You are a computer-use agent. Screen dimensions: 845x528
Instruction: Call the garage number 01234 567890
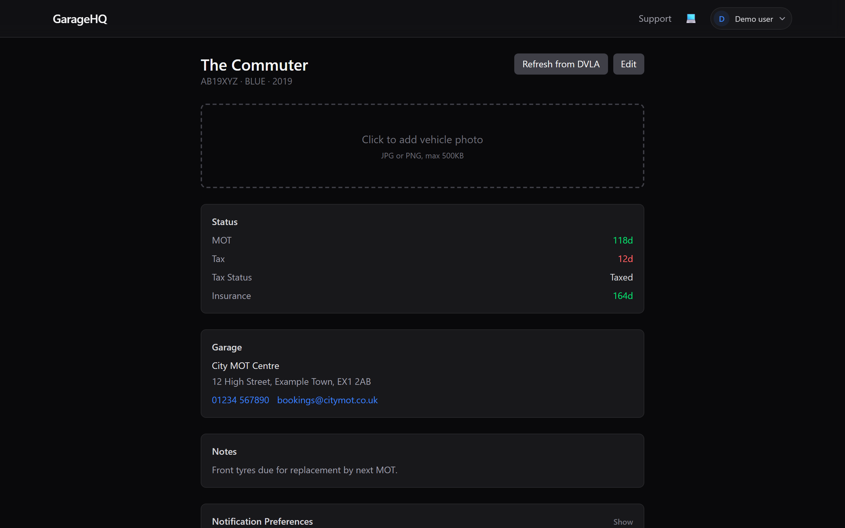tap(240, 400)
